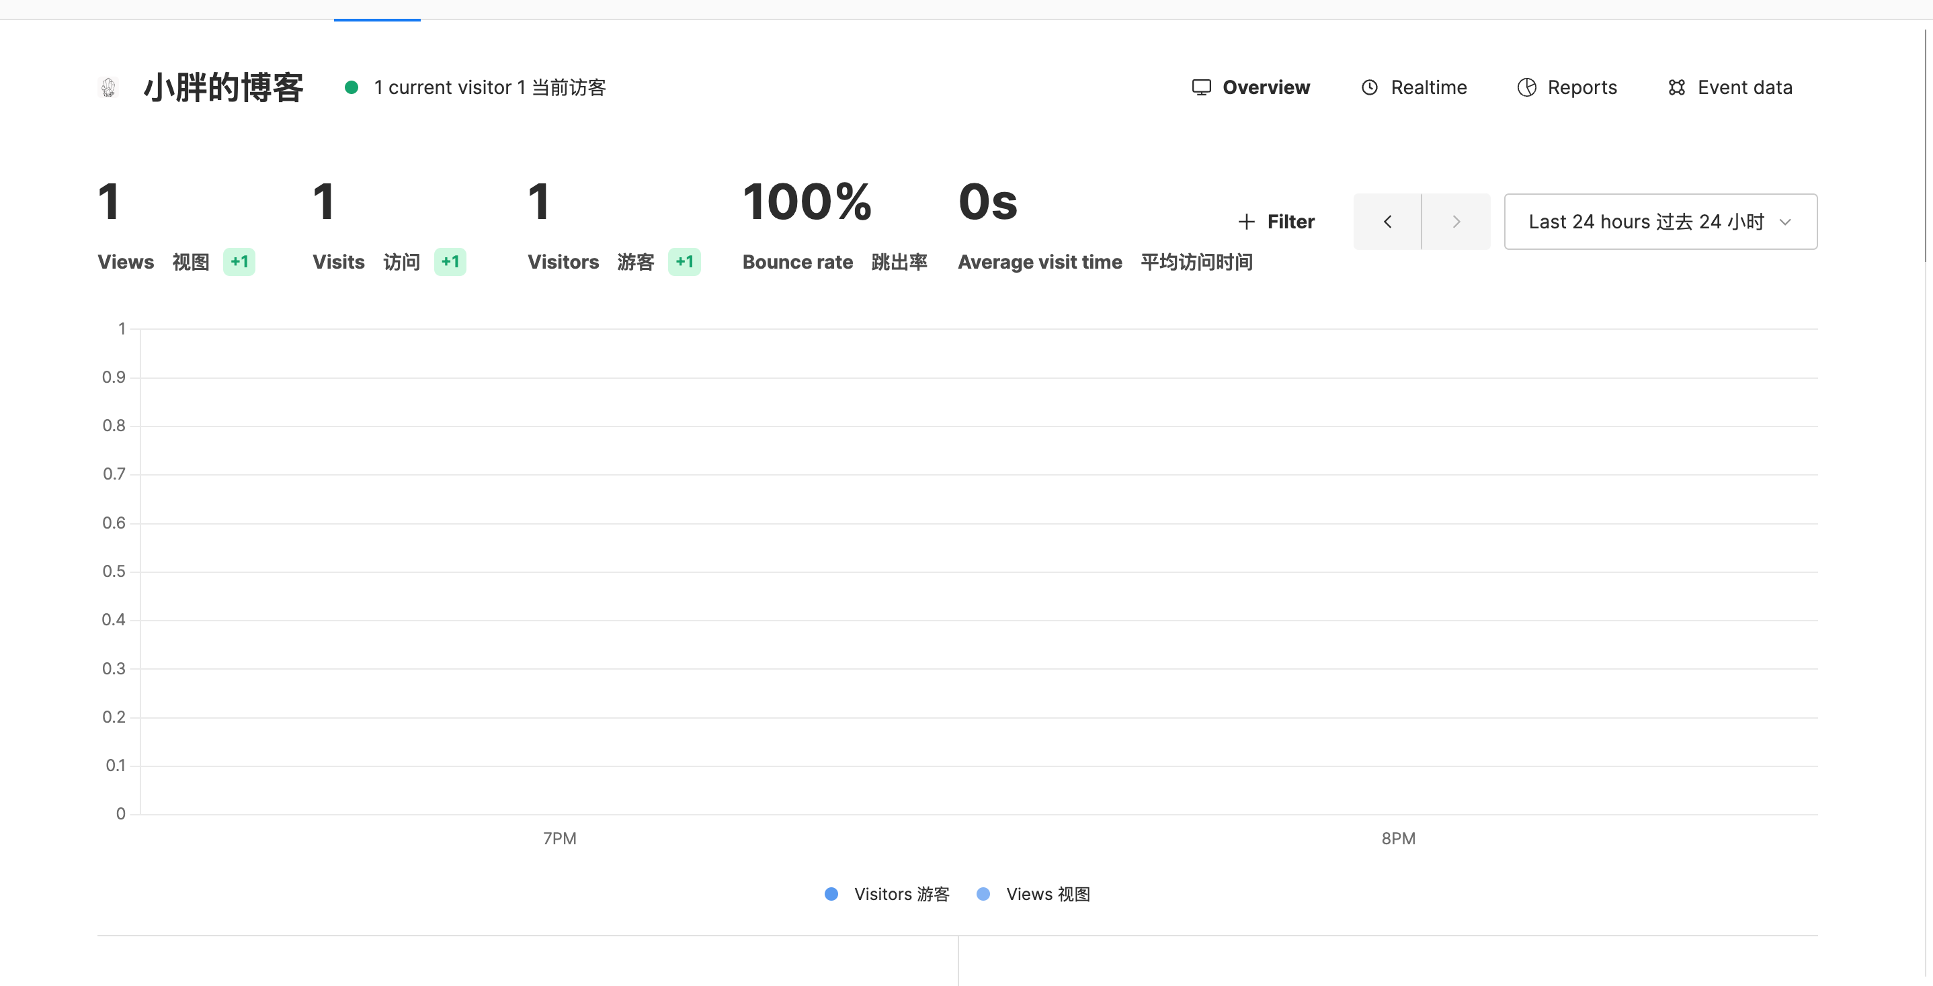
Task: Click the next period right arrow
Action: [x=1456, y=221]
